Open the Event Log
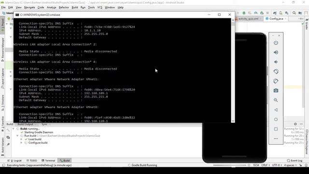 click(295, 160)
